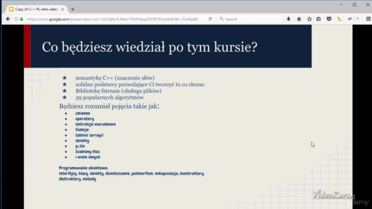Click 'Programowanie obiektowe:' heading
Screen dimensions: 372x209
coord(84,168)
